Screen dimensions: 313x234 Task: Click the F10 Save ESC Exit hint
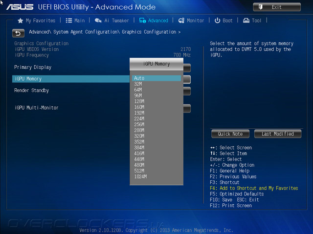coord(234,199)
